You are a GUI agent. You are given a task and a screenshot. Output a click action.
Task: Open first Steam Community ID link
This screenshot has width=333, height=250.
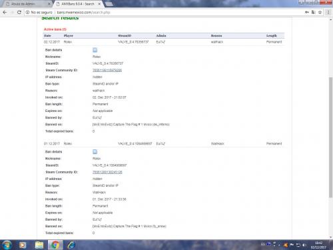click(x=107, y=70)
